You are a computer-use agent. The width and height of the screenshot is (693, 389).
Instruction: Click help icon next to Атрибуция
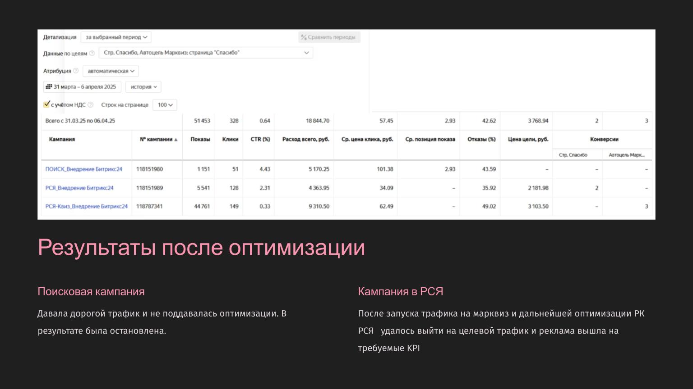[76, 71]
